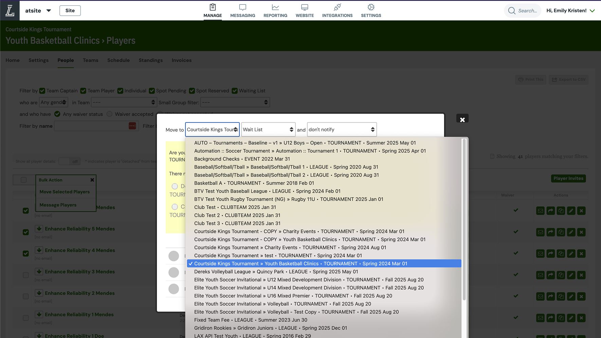Uncheck the Waiting List filter

click(x=235, y=91)
